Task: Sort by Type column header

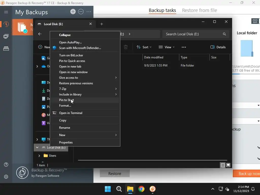Action: coord(194,57)
